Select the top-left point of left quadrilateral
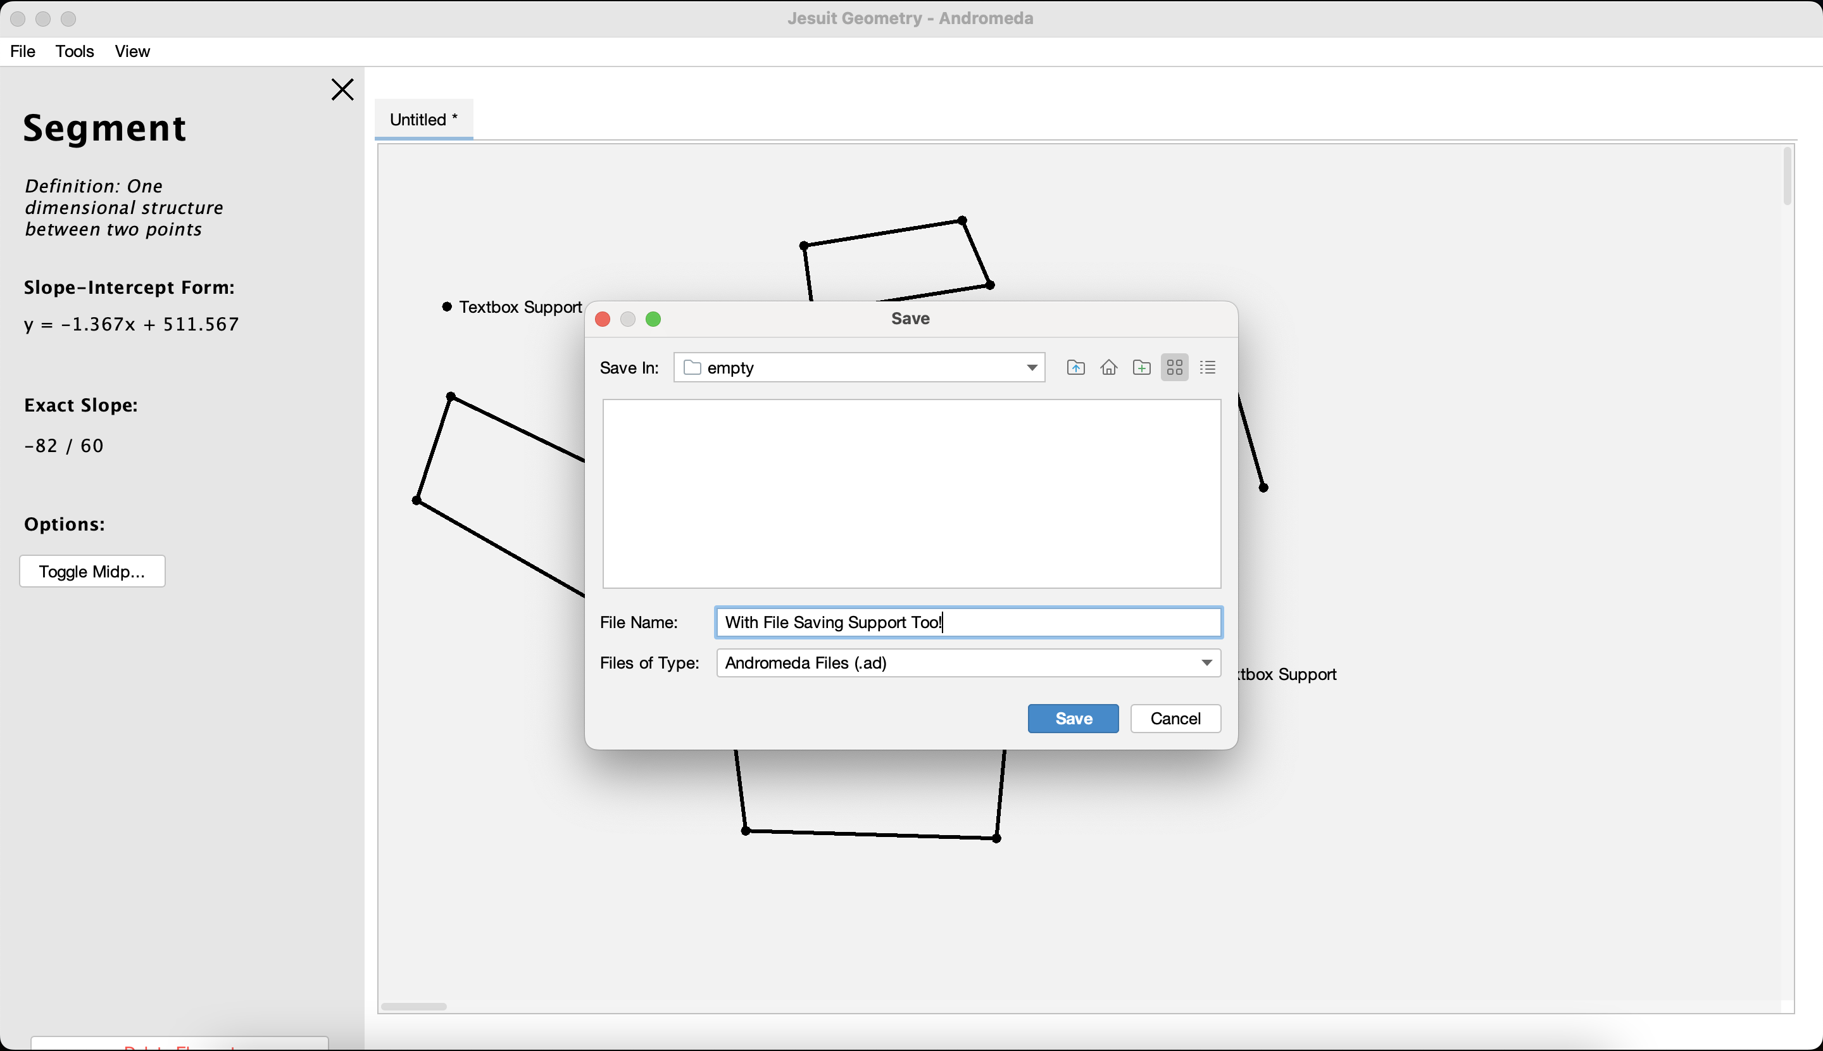This screenshot has width=1823, height=1051. tap(451, 397)
